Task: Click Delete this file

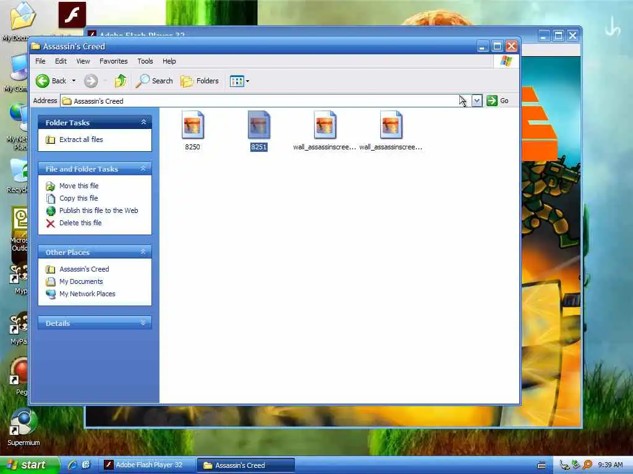Action: 80,223
